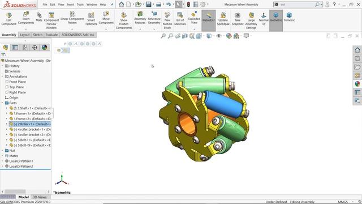Screen dimensions: 362x204
Task: Activate Smart Fasteners tool
Action: click(91, 19)
